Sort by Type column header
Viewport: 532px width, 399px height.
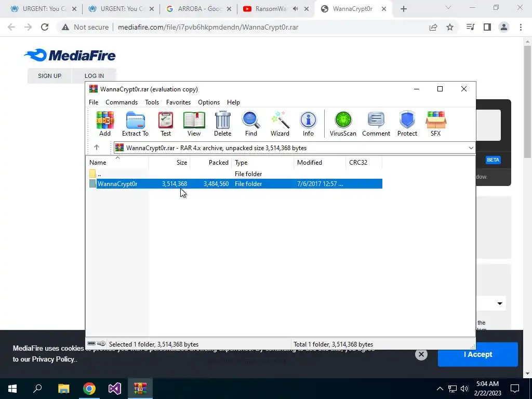[262, 163]
